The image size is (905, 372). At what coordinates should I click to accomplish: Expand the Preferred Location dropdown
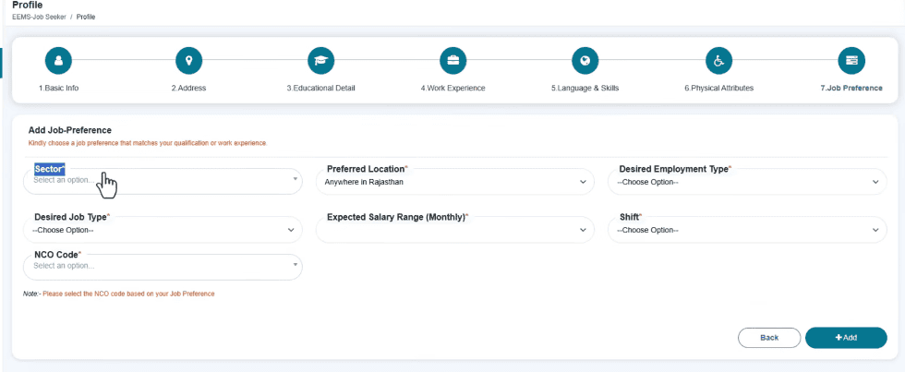coord(454,181)
